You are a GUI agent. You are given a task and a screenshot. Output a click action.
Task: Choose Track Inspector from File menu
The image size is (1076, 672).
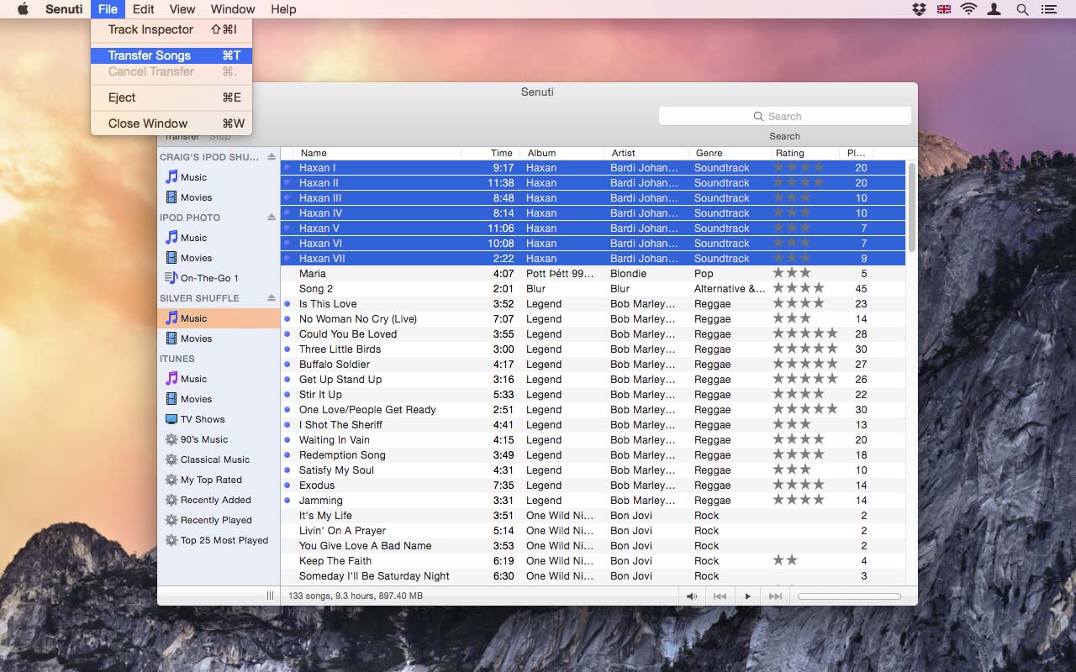click(171, 29)
